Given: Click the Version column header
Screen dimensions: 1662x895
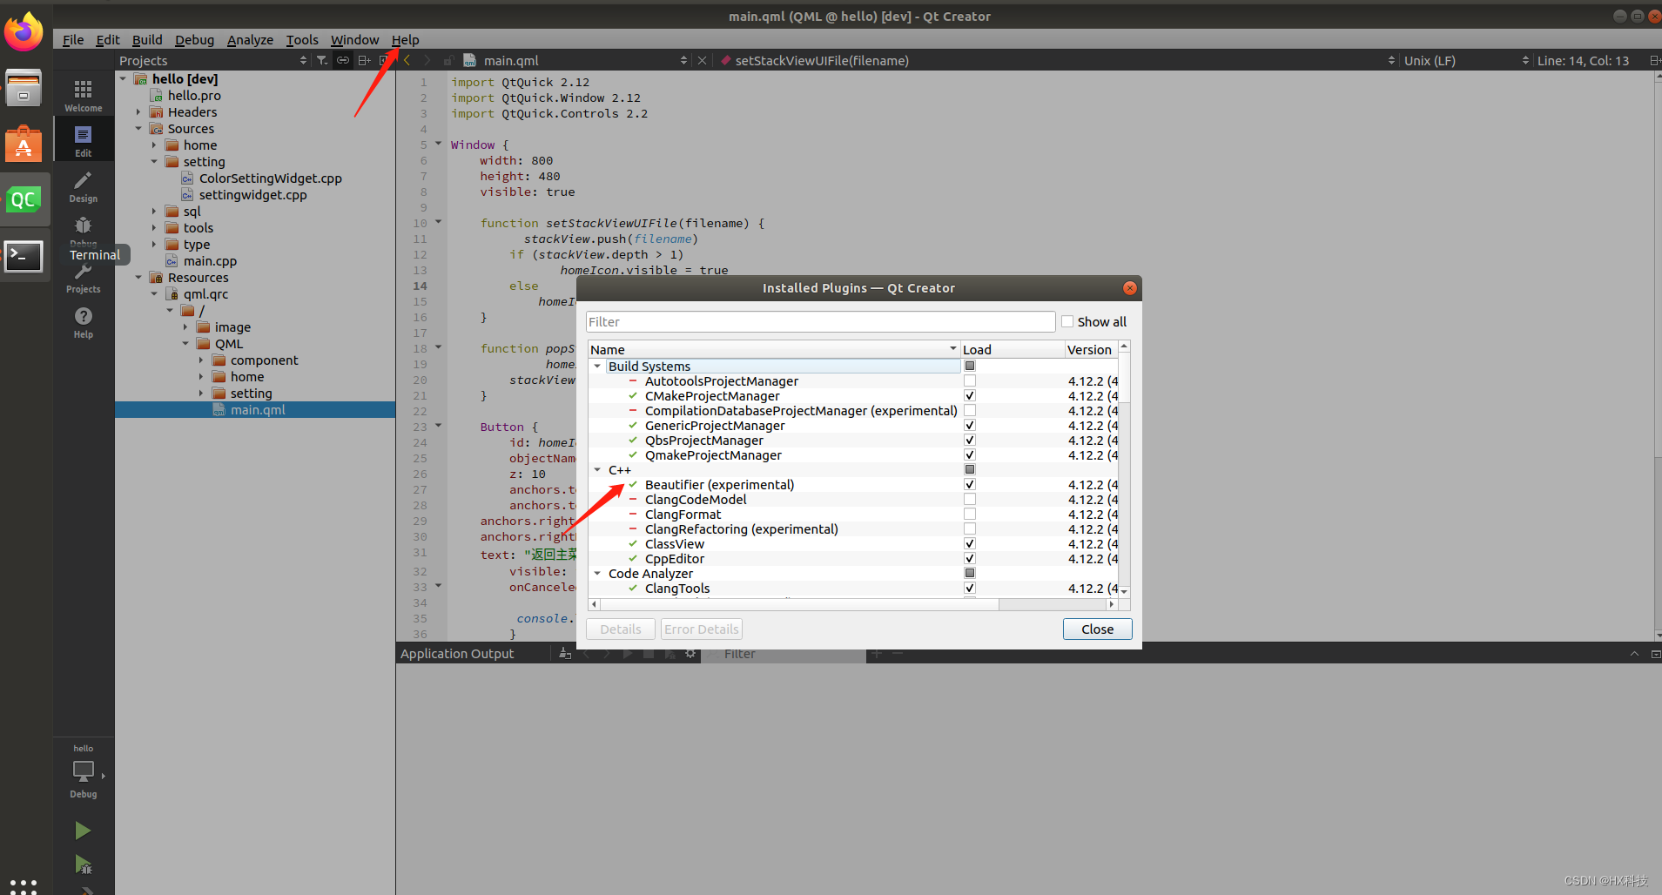Looking at the screenshot, I should (1091, 350).
